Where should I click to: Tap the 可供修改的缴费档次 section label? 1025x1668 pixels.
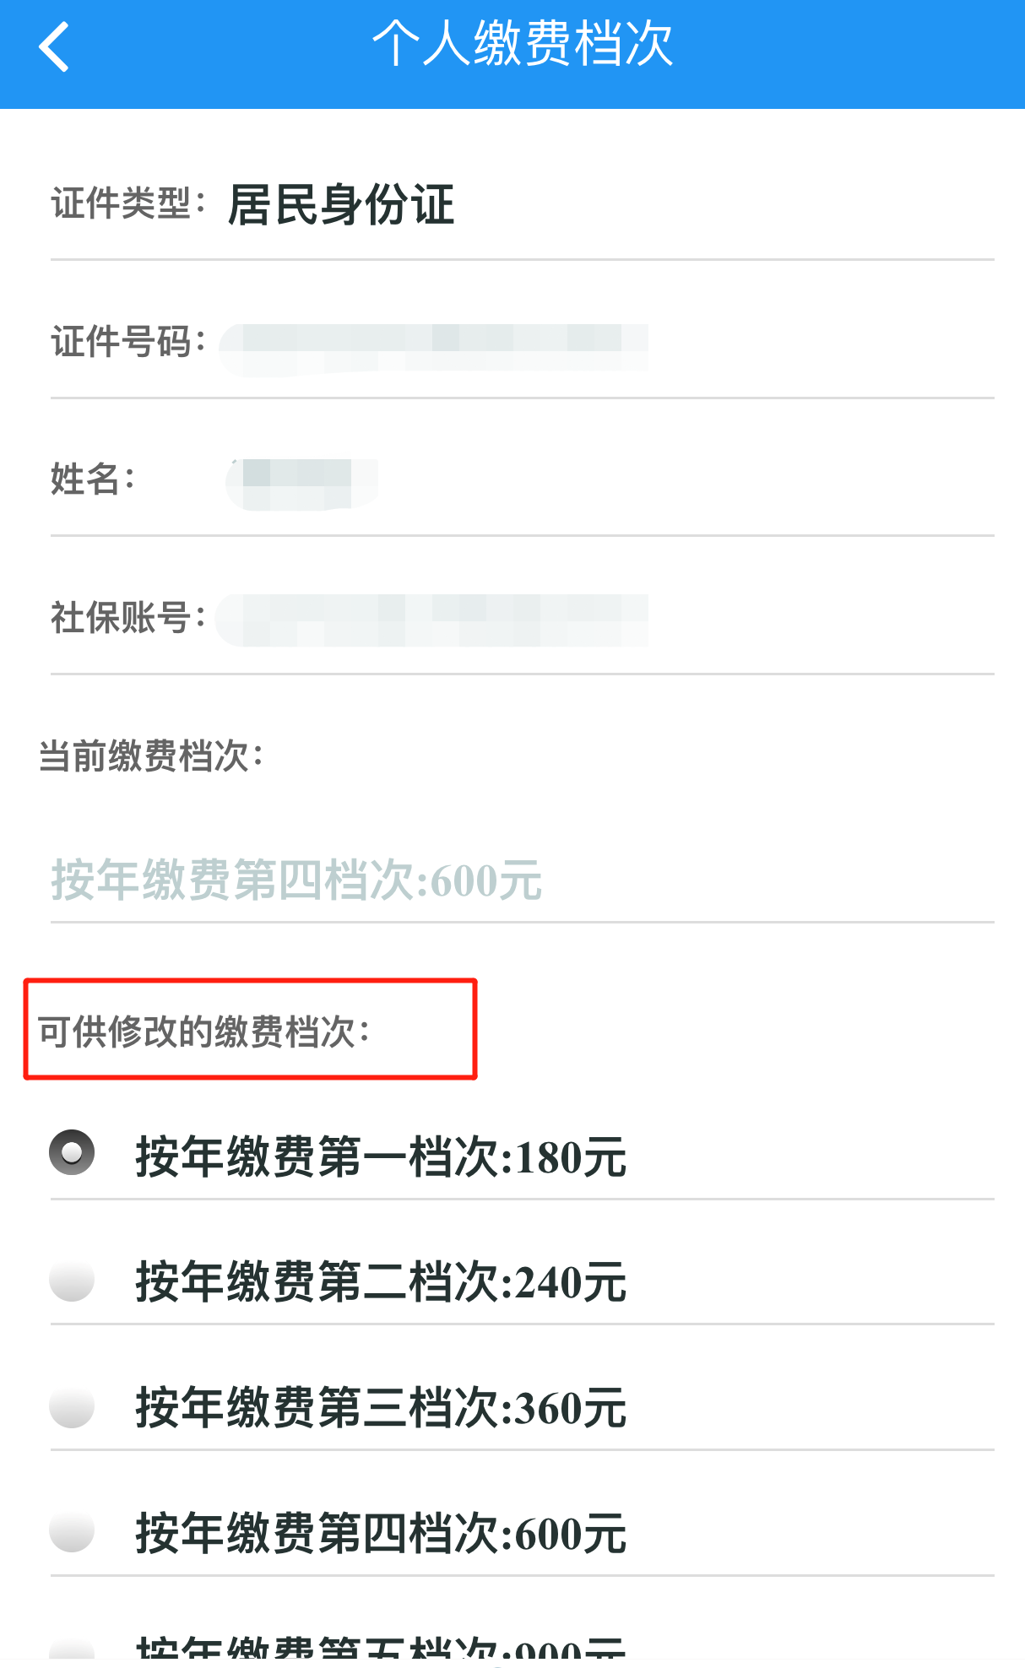204,1032
